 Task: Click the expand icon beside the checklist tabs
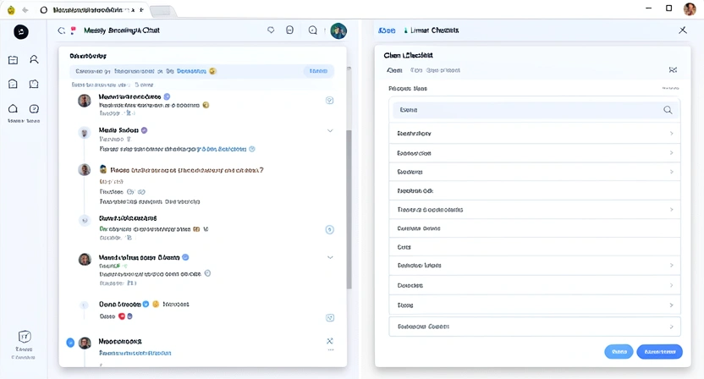[x=673, y=70]
